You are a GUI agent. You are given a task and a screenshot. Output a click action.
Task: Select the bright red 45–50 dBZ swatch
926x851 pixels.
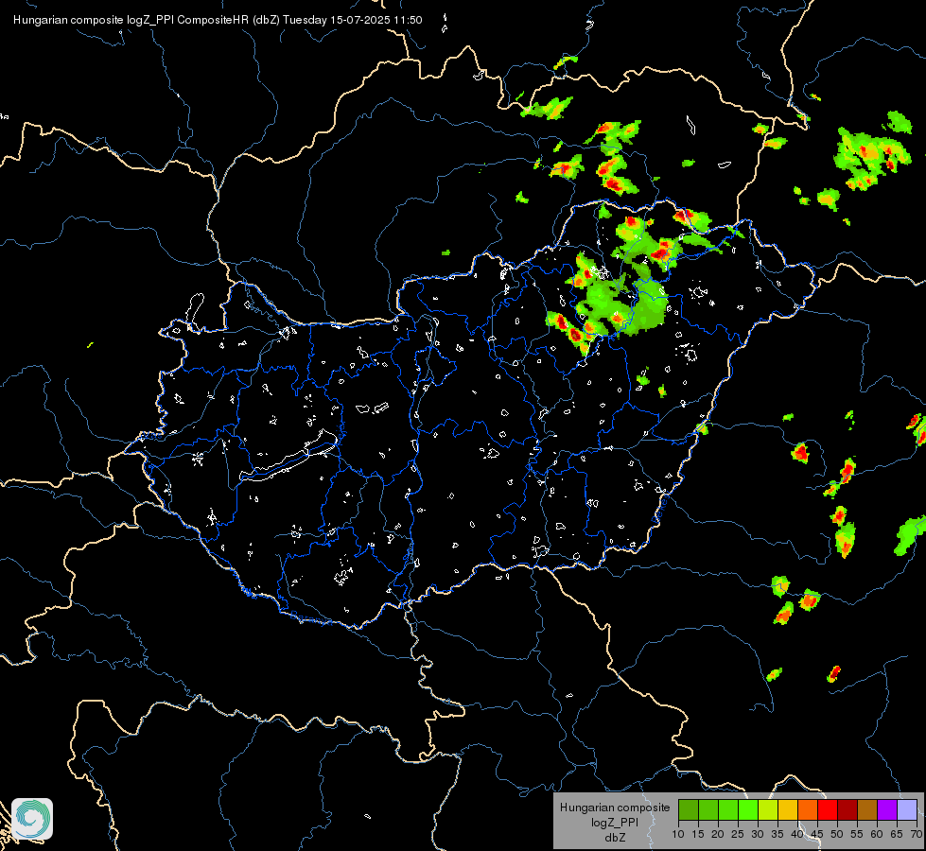coord(828,809)
